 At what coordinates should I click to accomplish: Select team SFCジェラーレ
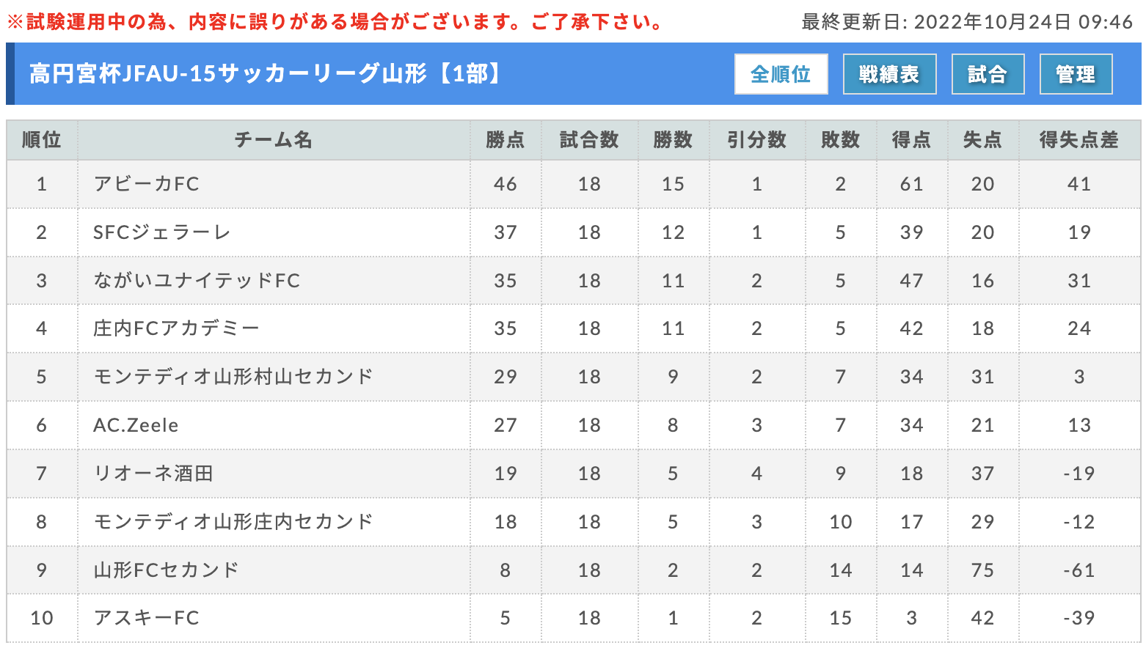pos(162,232)
